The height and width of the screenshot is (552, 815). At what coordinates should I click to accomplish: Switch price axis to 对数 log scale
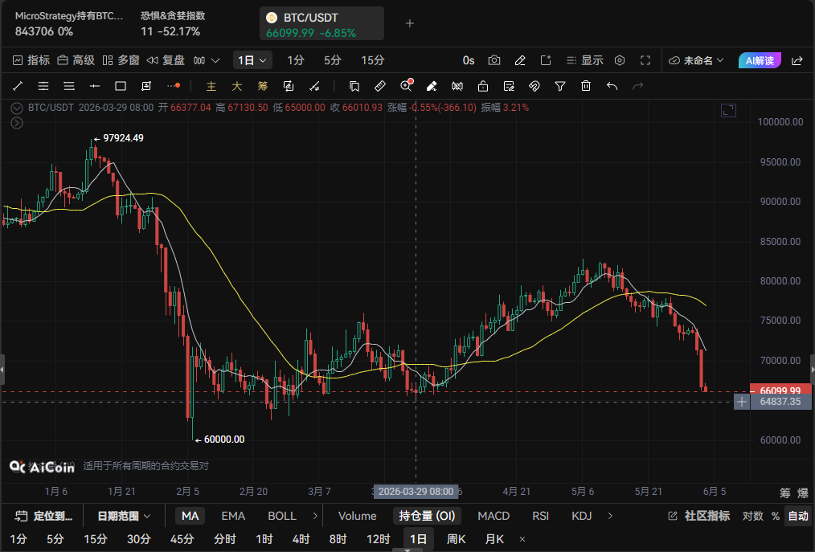(752, 516)
